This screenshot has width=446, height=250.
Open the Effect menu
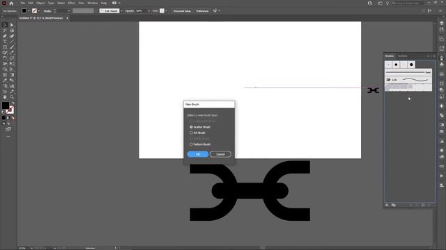[x=71, y=3]
